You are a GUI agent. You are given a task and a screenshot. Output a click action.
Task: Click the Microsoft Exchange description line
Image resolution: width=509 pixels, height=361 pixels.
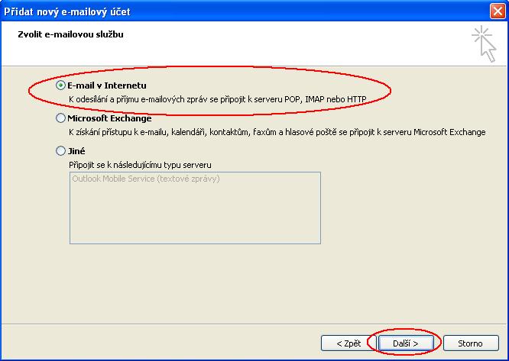277,132
